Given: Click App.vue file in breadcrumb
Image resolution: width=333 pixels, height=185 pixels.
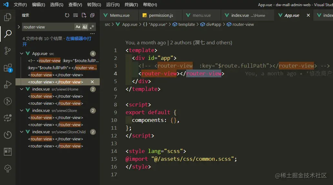Looking at the screenshot, I should tap(126, 25).
